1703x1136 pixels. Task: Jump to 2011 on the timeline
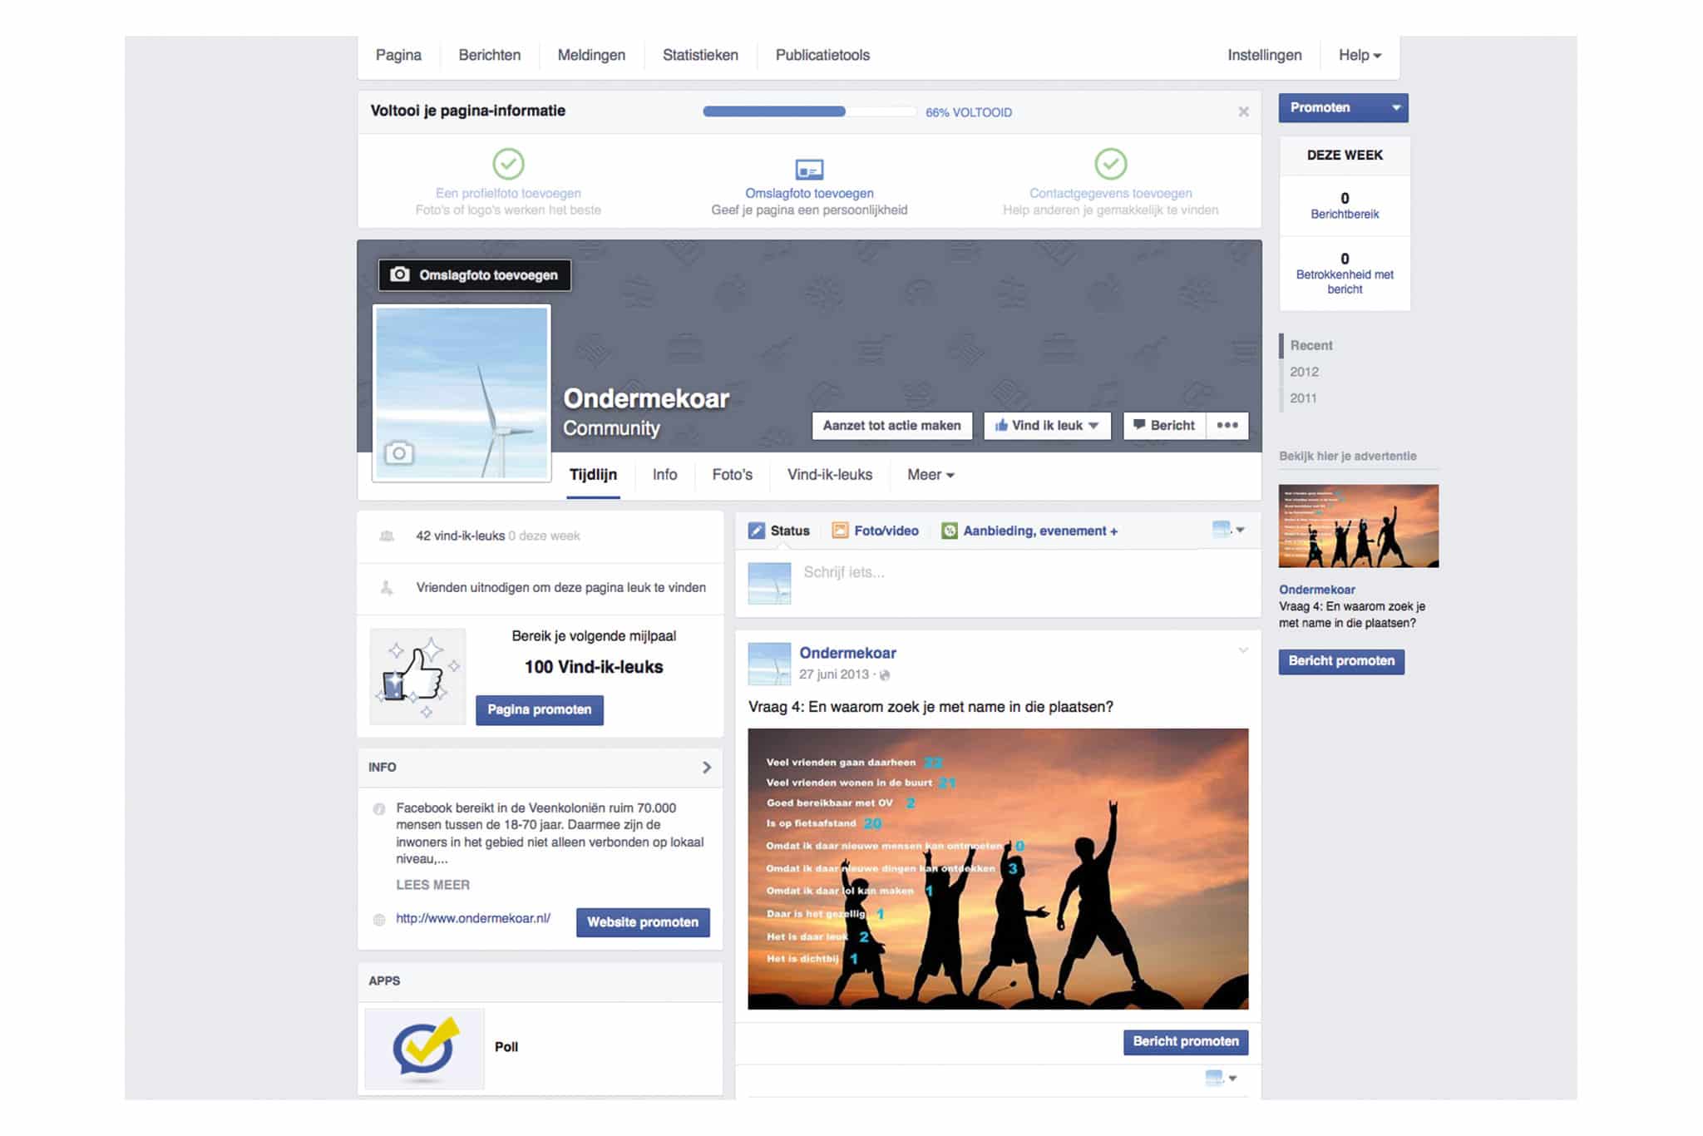click(1303, 398)
